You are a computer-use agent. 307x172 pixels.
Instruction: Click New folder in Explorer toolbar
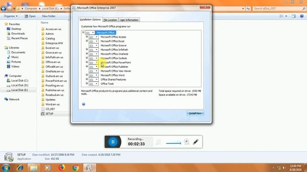click(x=49, y=16)
